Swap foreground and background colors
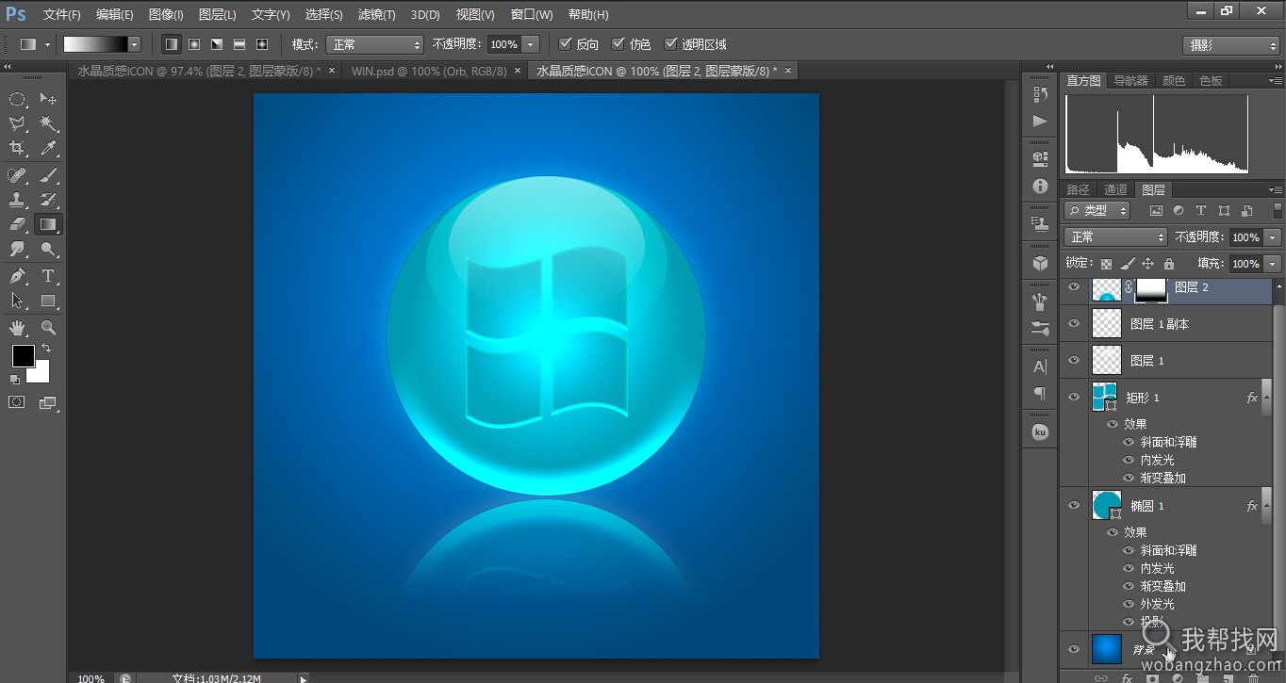 45,349
